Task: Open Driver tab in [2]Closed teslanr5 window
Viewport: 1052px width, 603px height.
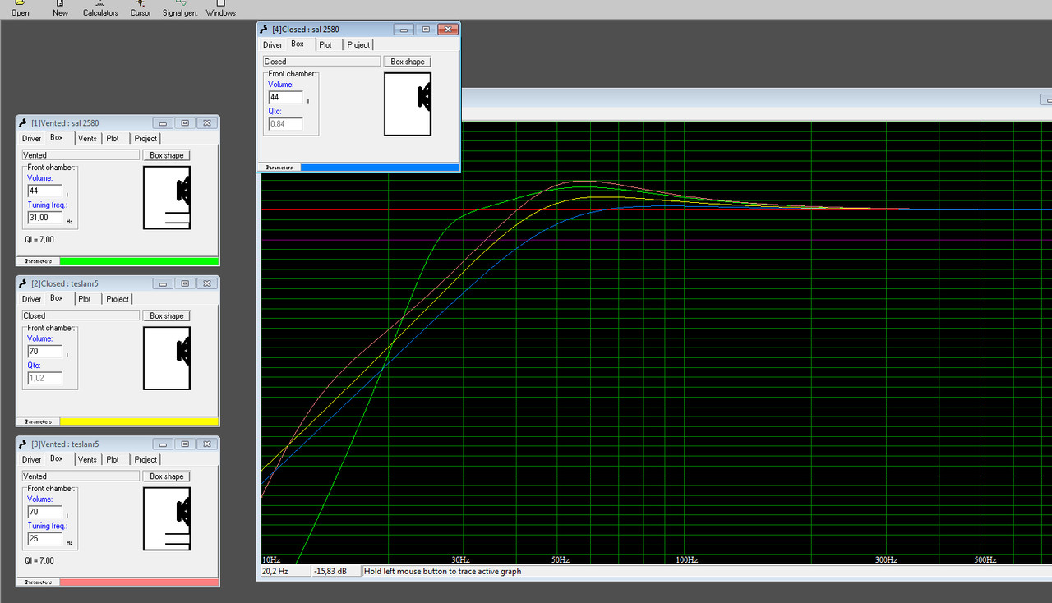Action: coord(31,299)
